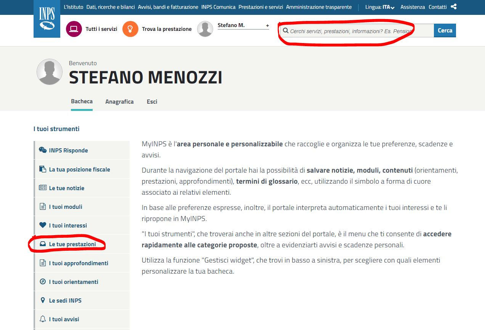
Task: Open INPS Risponde chat icon
Action: pyautogui.click(x=43, y=150)
